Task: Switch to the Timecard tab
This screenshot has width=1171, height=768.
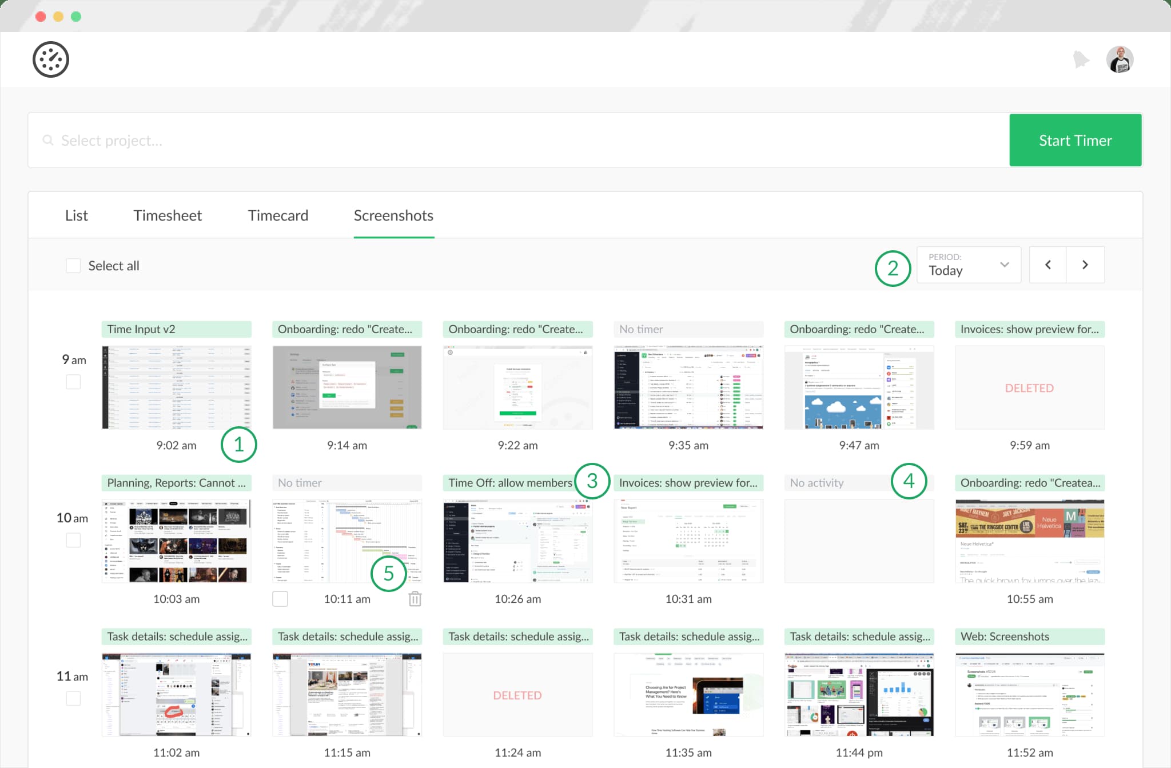Action: [x=278, y=215]
